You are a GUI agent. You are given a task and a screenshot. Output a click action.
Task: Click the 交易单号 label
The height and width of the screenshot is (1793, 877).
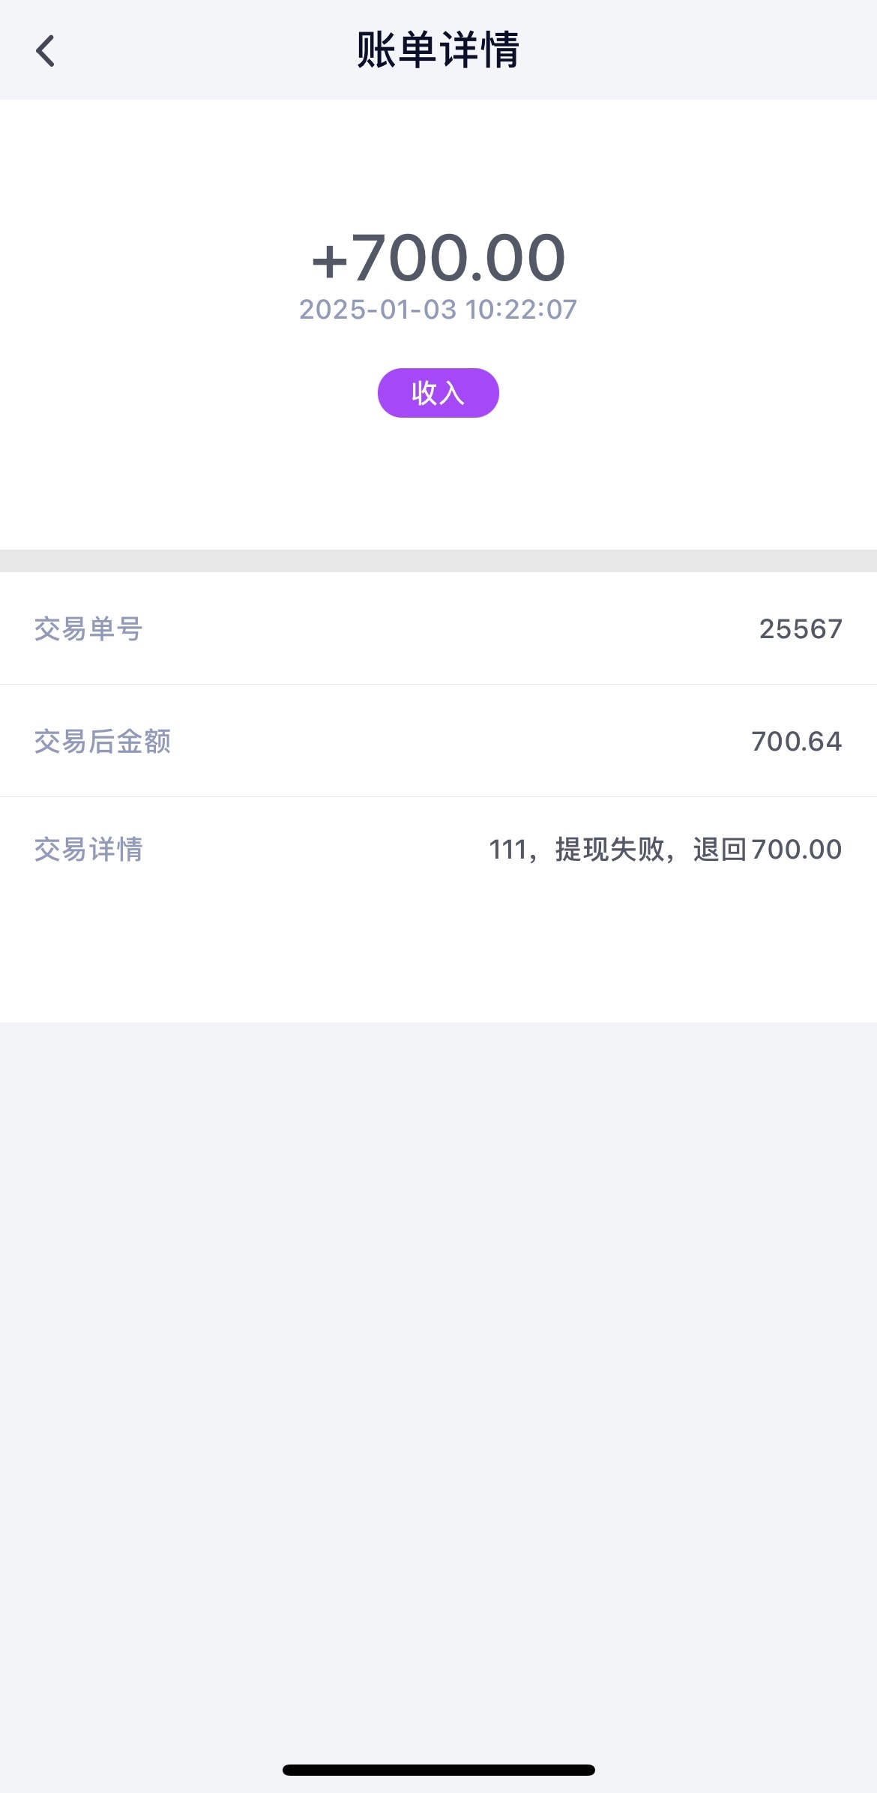coord(88,629)
